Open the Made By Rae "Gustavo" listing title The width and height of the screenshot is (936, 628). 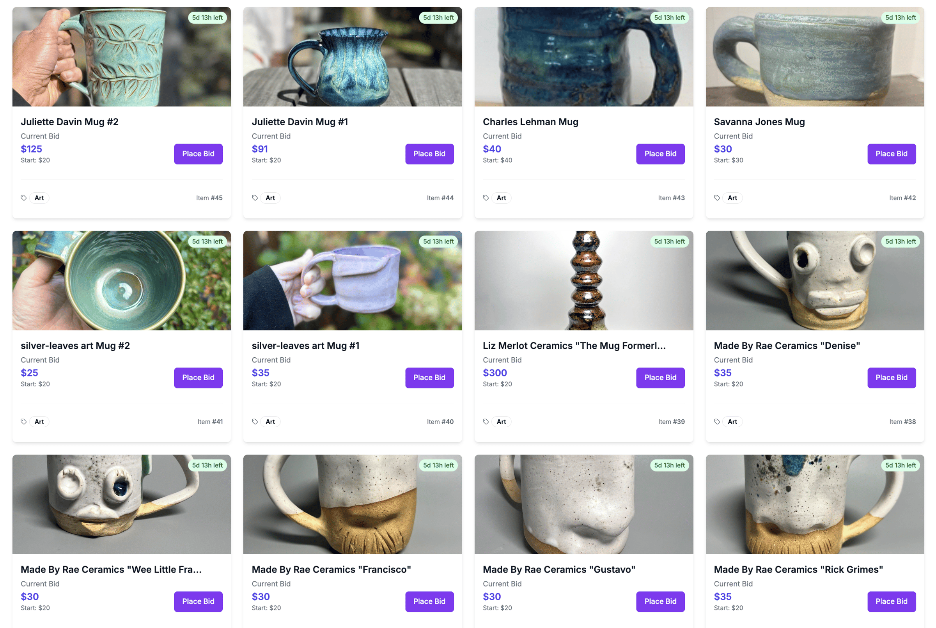click(559, 569)
